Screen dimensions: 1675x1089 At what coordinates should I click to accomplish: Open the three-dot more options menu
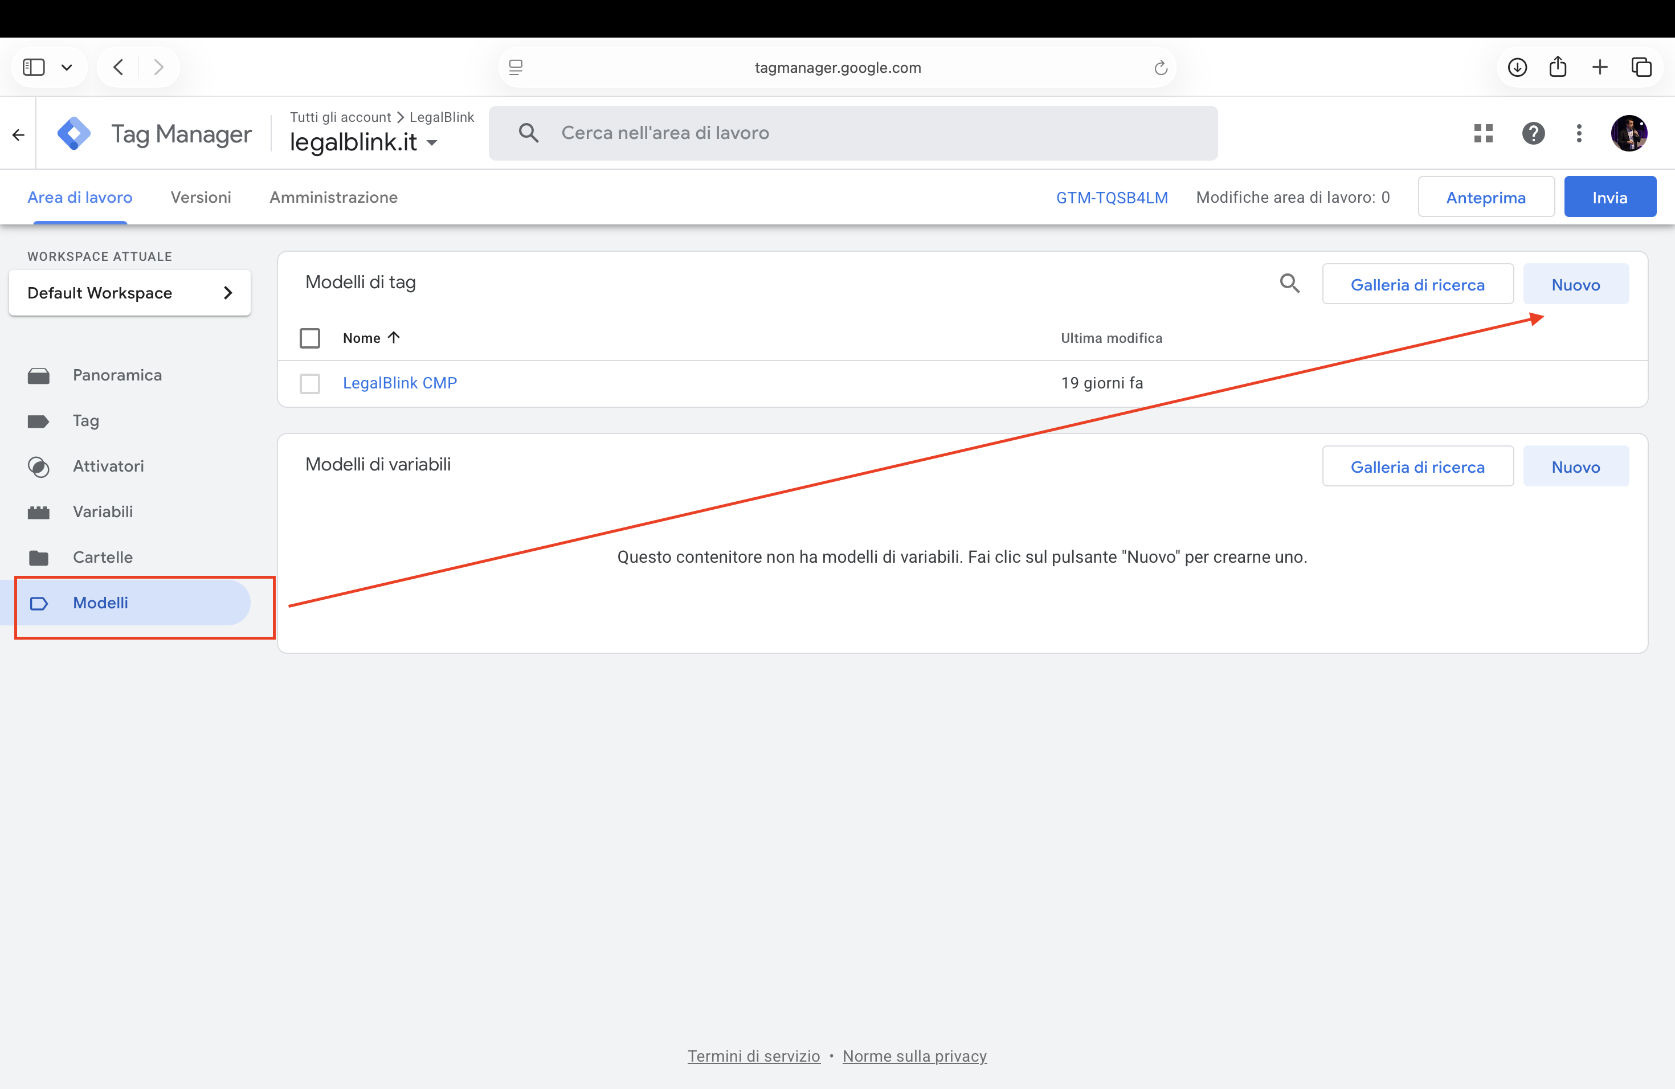tap(1579, 134)
